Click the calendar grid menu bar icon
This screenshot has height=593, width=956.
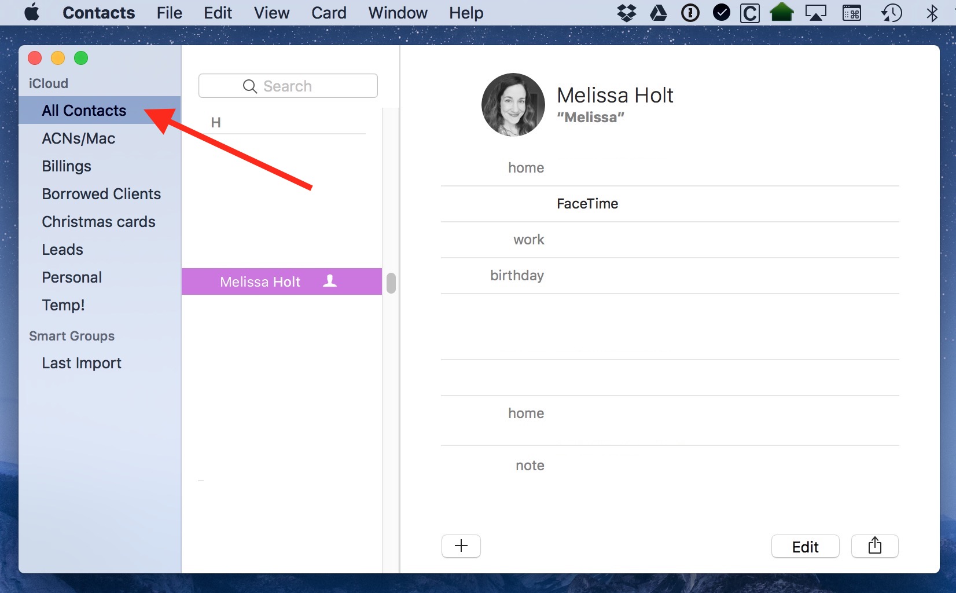tap(852, 13)
